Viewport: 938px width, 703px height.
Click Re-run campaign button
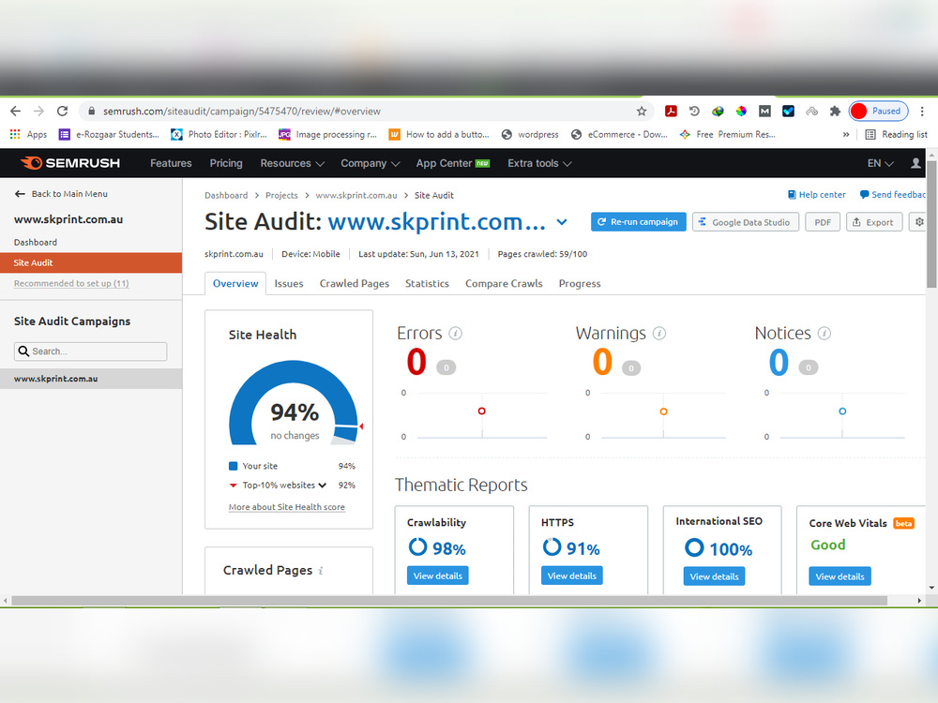(x=638, y=222)
